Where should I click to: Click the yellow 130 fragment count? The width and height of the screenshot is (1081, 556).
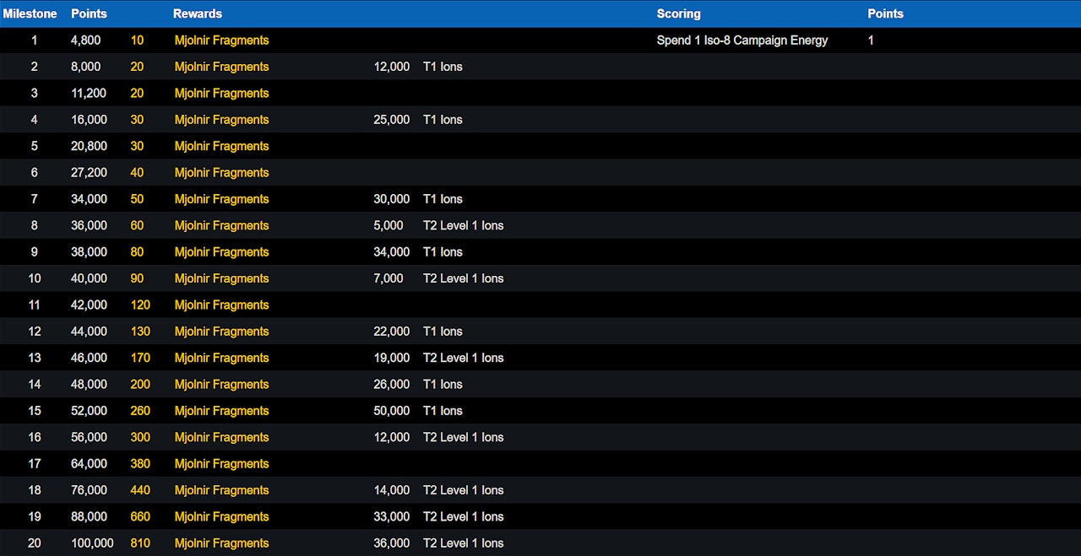tap(140, 331)
